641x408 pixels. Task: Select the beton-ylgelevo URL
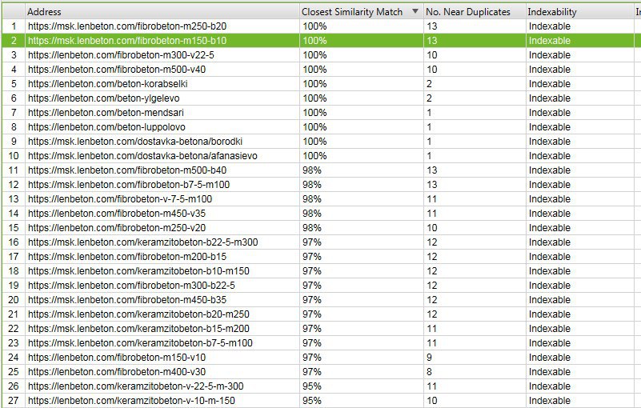[103, 98]
